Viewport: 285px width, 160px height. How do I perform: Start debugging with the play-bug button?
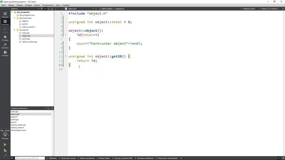[x=5, y=150]
